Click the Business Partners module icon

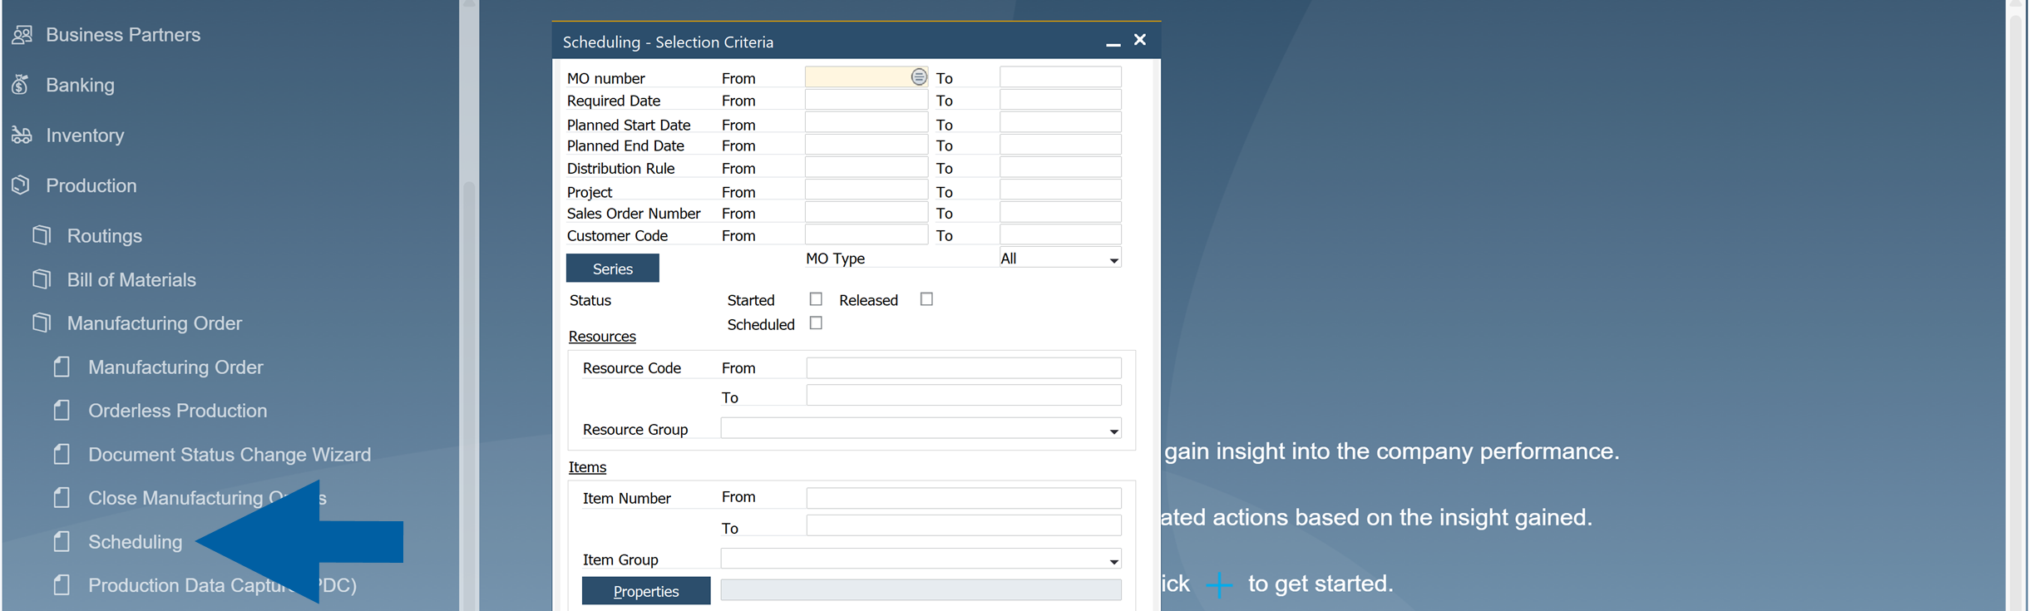pyautogui.click(x=22, y=35)
